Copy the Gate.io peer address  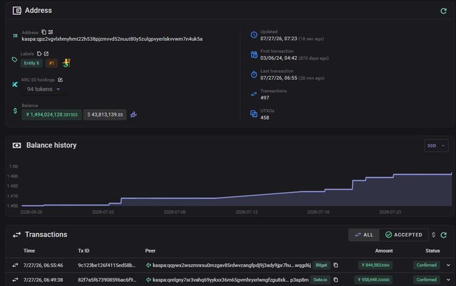[335, 280]
